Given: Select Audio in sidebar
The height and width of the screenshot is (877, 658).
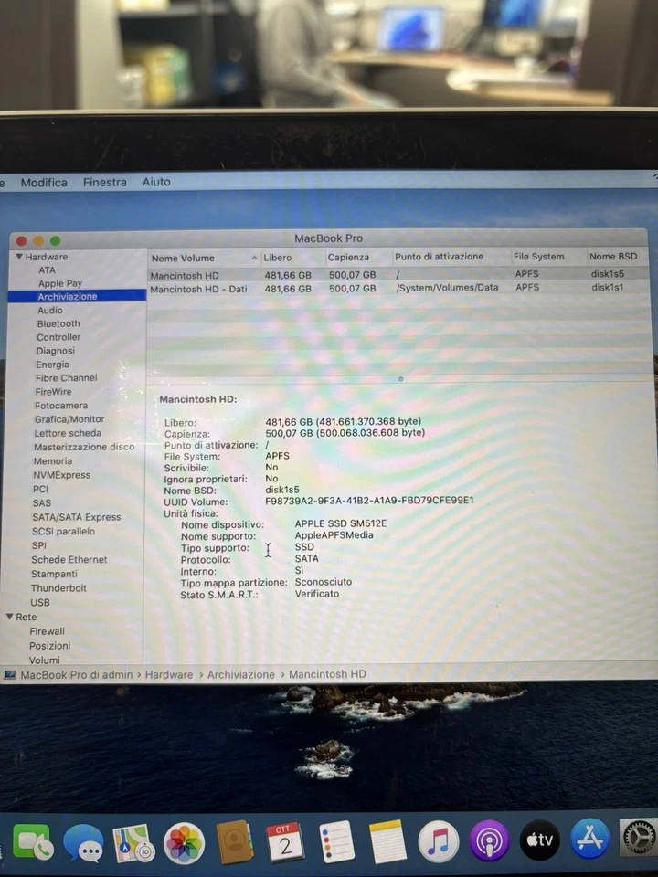Looking at the screenshot, I should pyautogui.click(x=49, y=310).
